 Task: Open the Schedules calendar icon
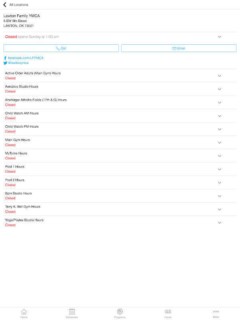coord(72,312)
